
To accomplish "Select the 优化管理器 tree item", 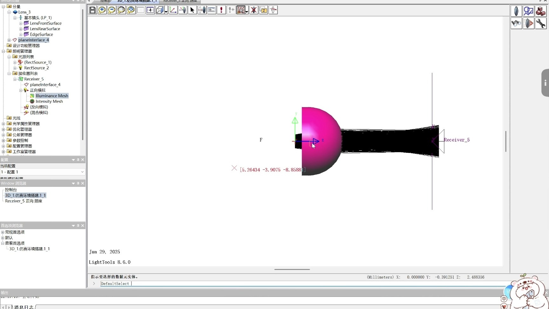I will click(22, 129).
